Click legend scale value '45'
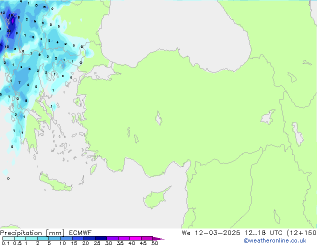The width and height of the screenshot is (317, 245). (x=143, y=243)
